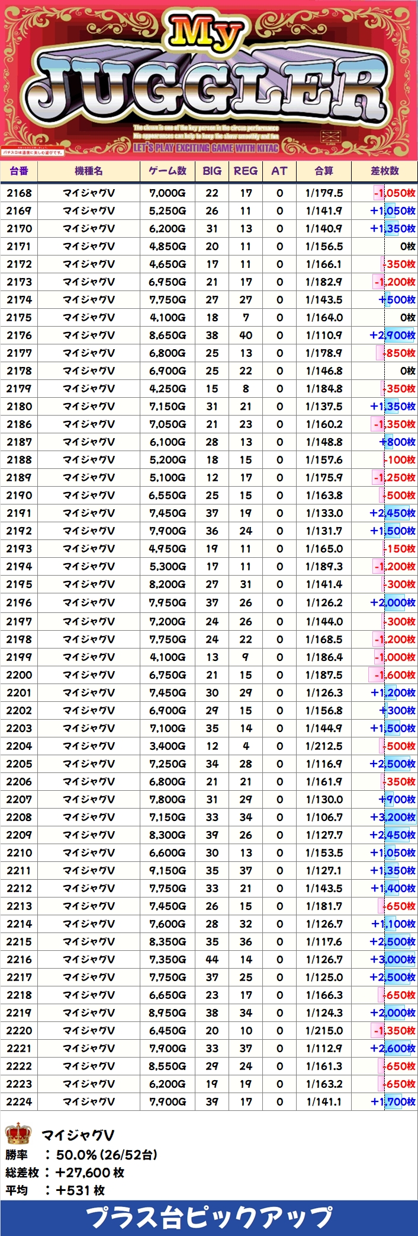The image size is (418, 1236).
Task: Click the プラス台ピックアップ banner
Action: coord(209,1218)
